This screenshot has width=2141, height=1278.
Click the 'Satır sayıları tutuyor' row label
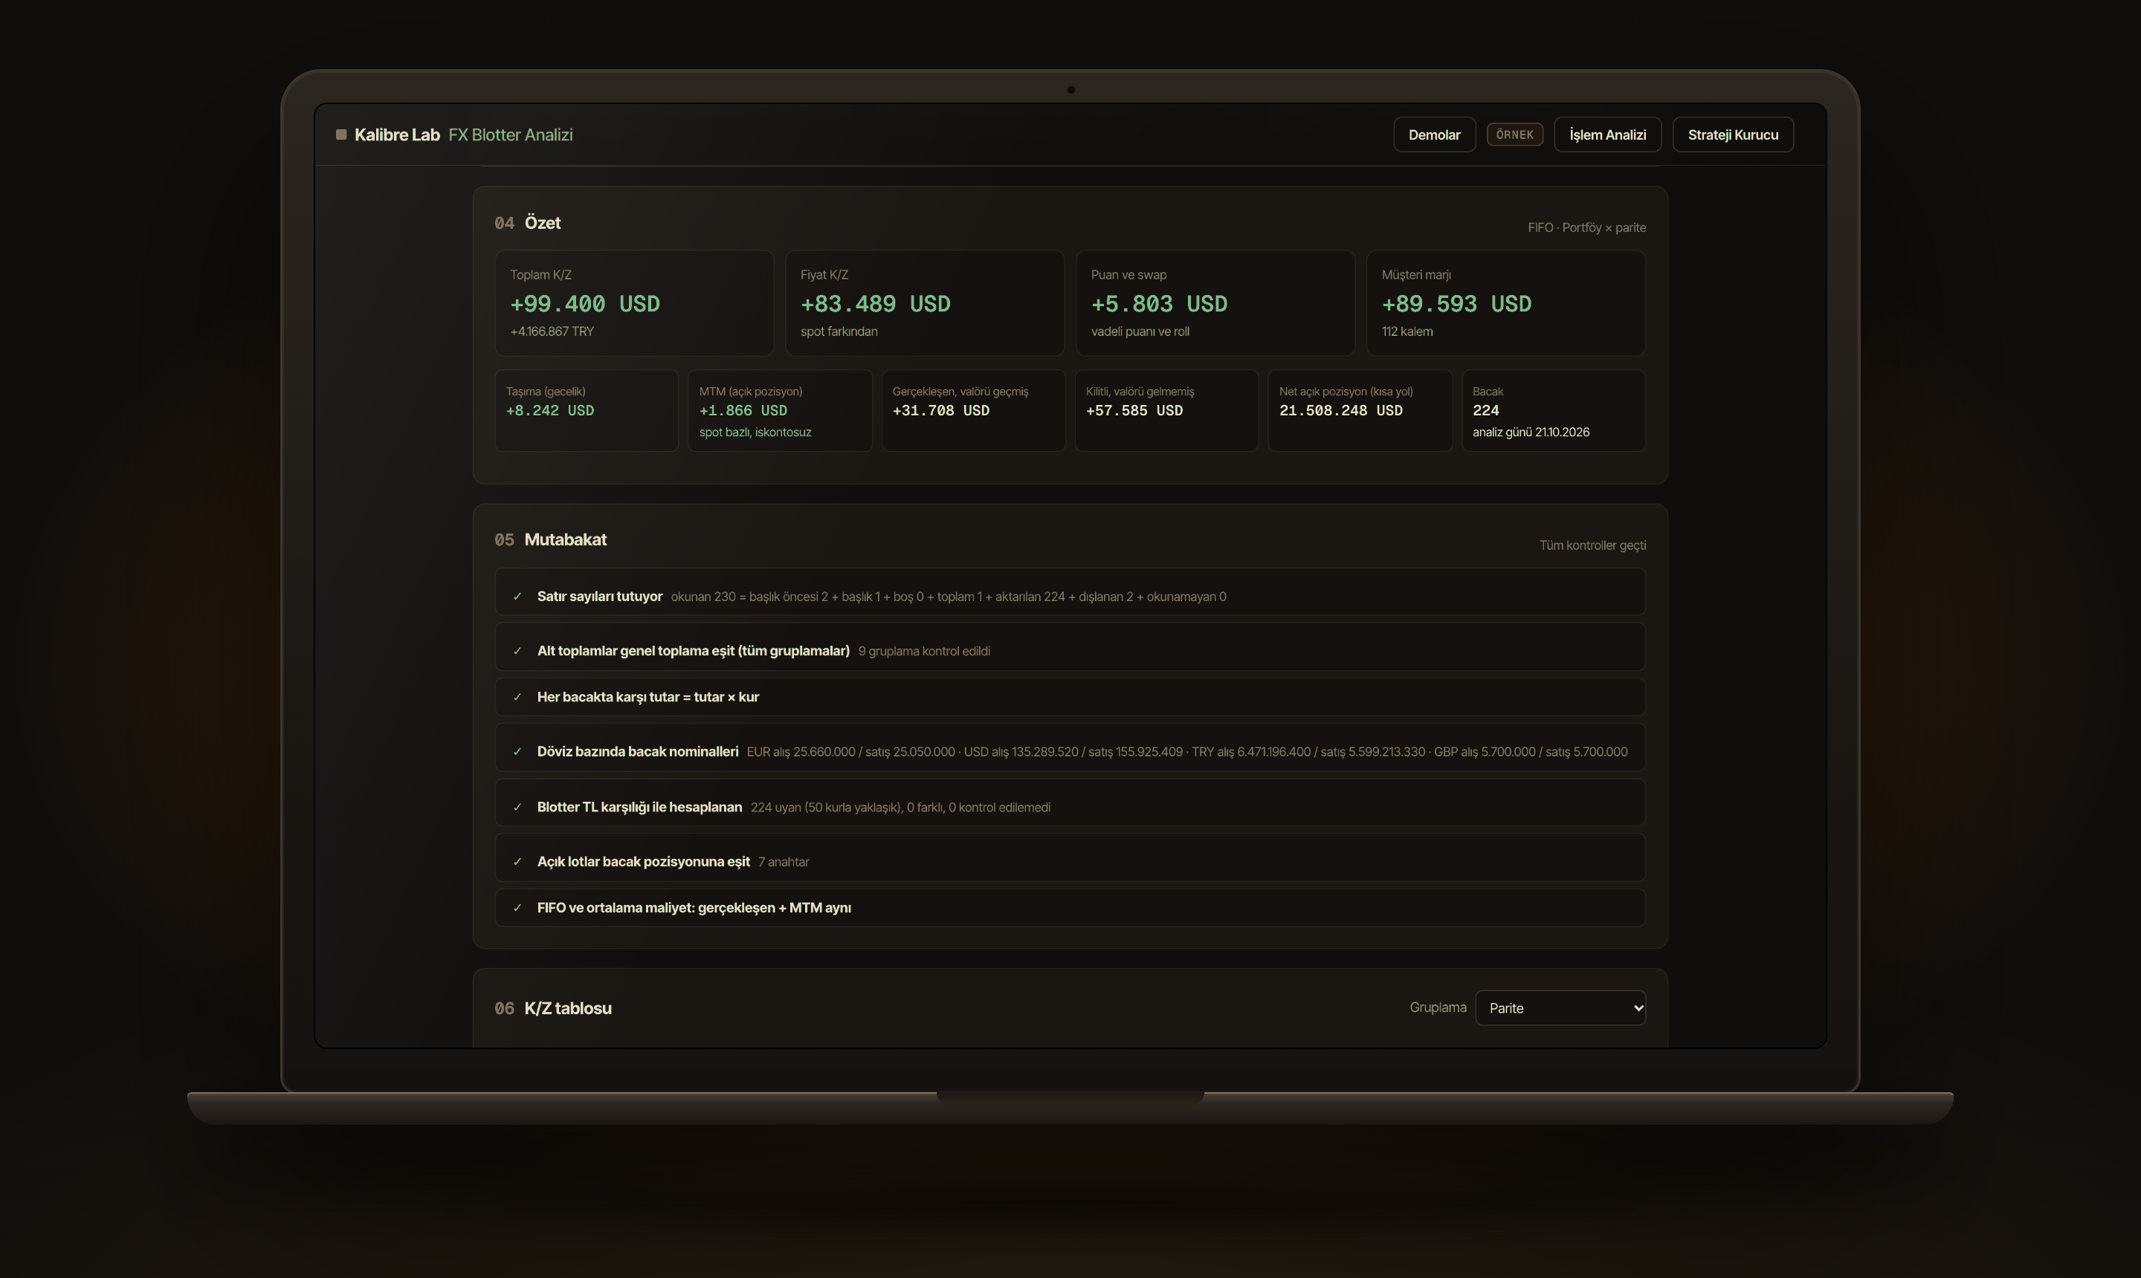[x=600, y=596]
